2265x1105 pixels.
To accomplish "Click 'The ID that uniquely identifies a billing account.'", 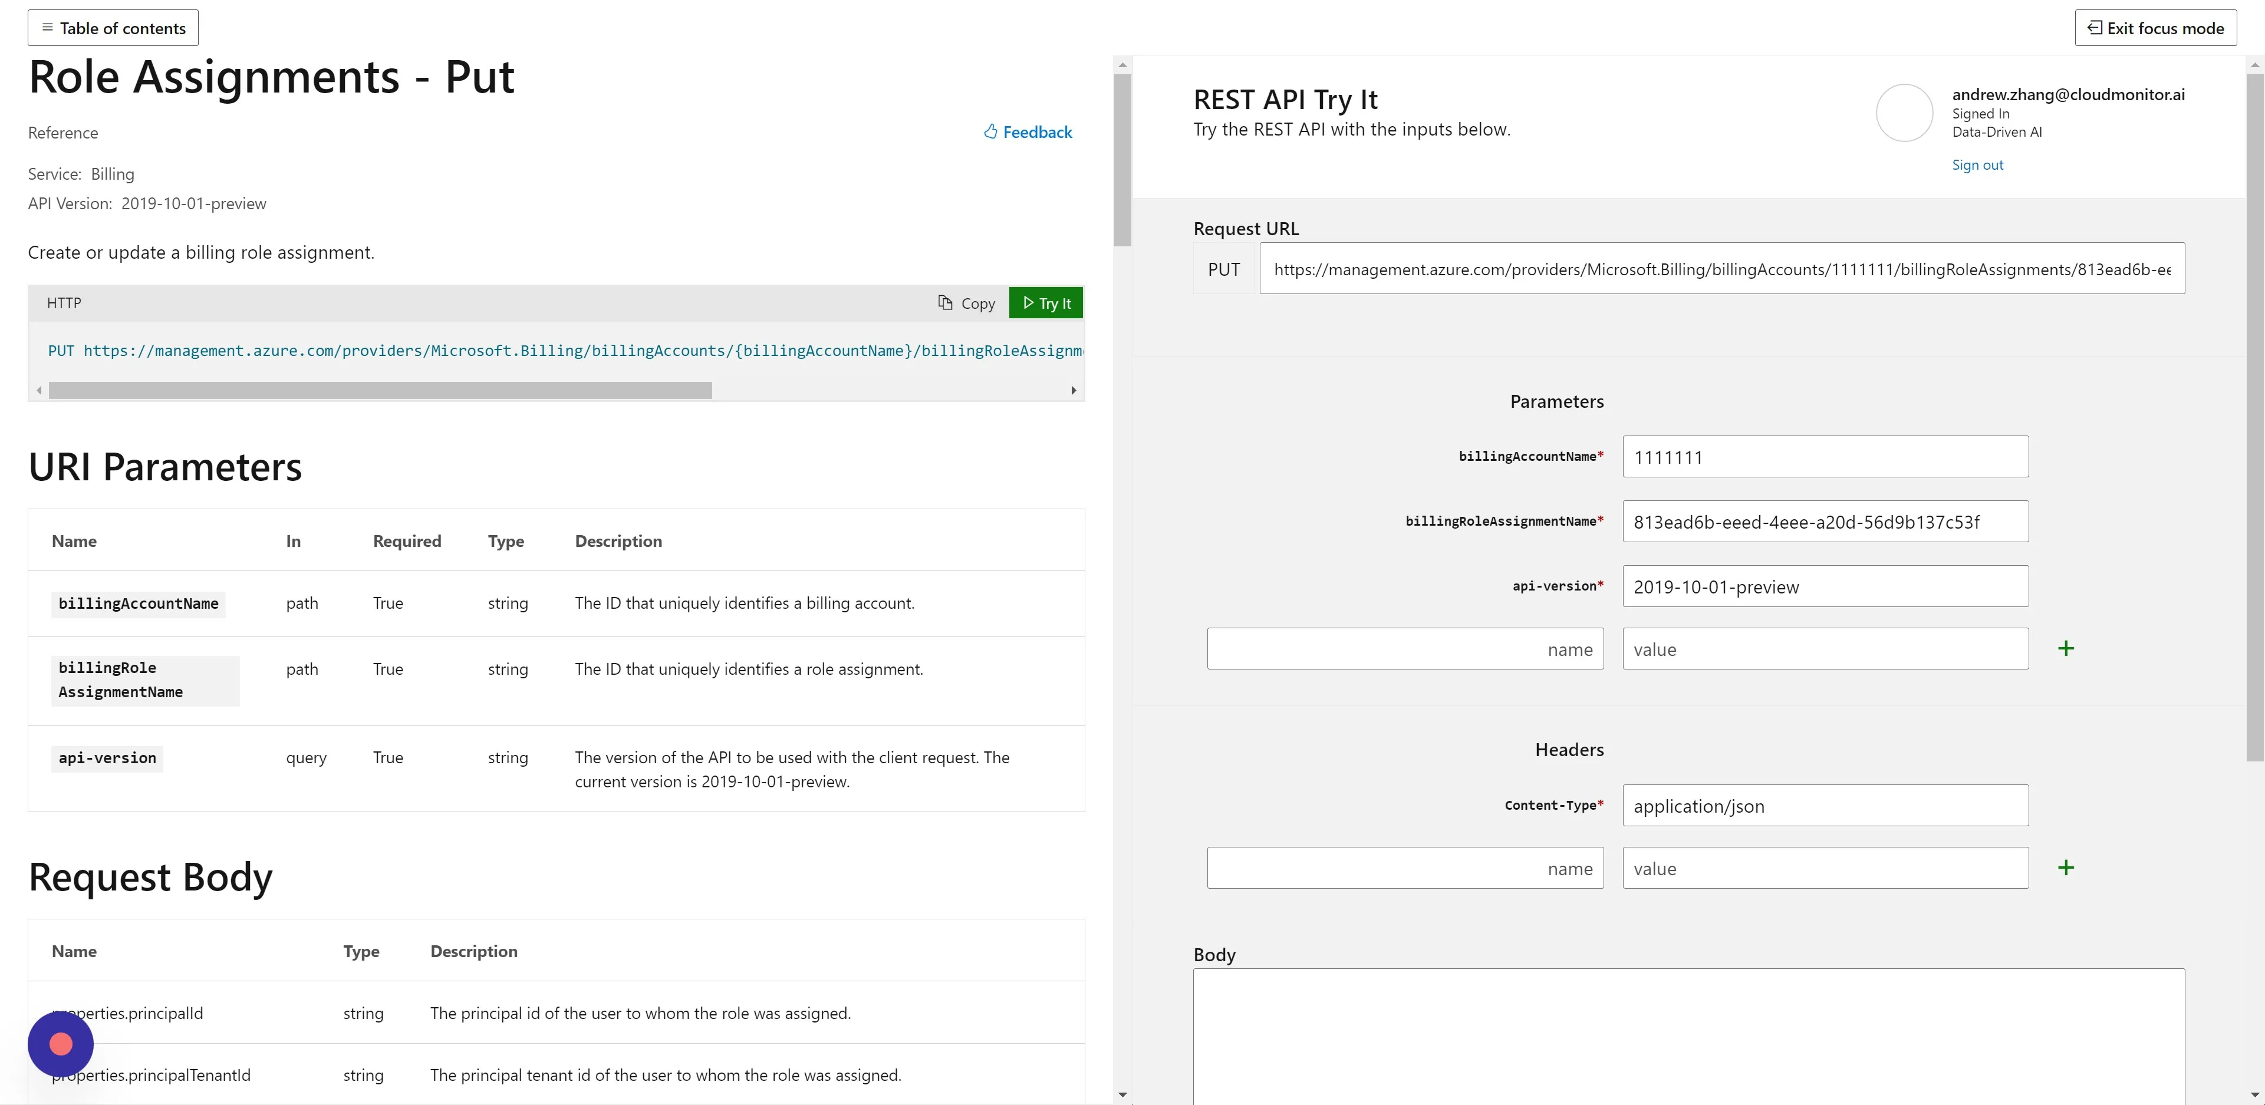I will (x=745, y=603).
